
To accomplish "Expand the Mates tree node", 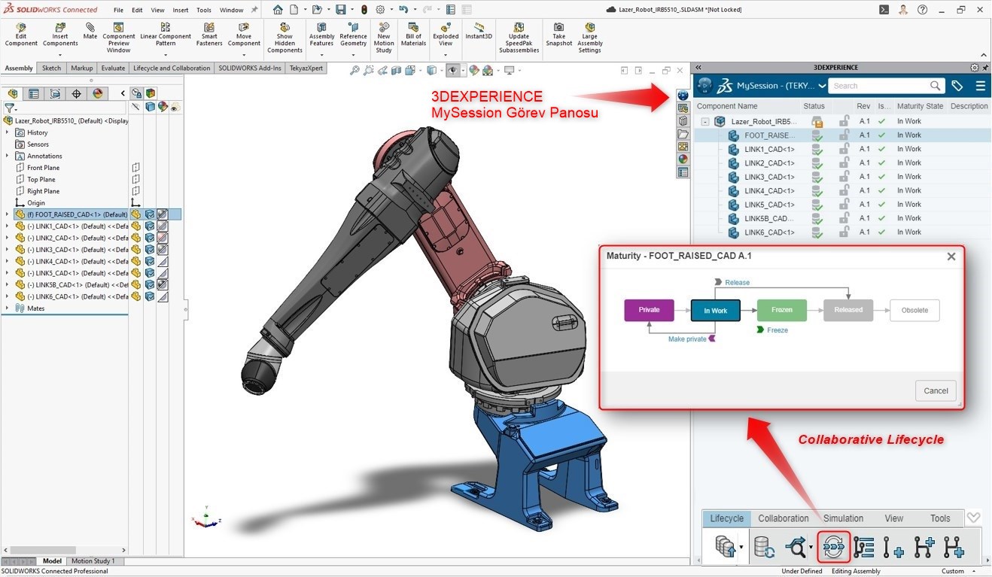I will pyautogui.click(x=7, y=308).
